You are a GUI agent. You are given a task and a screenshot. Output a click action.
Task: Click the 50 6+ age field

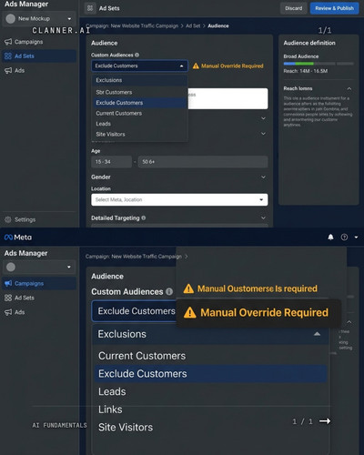(203, 162)
